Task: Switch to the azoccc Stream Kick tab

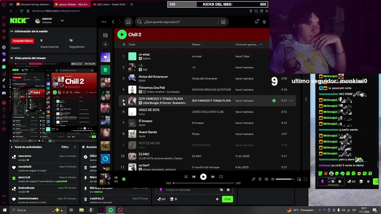Action: pyautogui.click(x=71, y=4)
